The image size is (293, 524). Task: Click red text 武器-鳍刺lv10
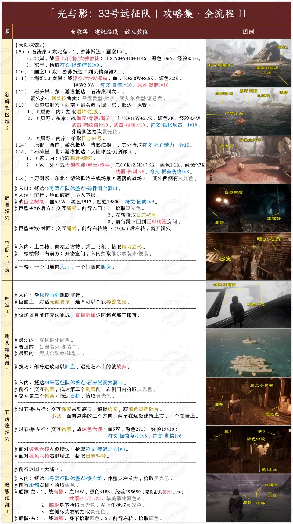tap(153, 85)
